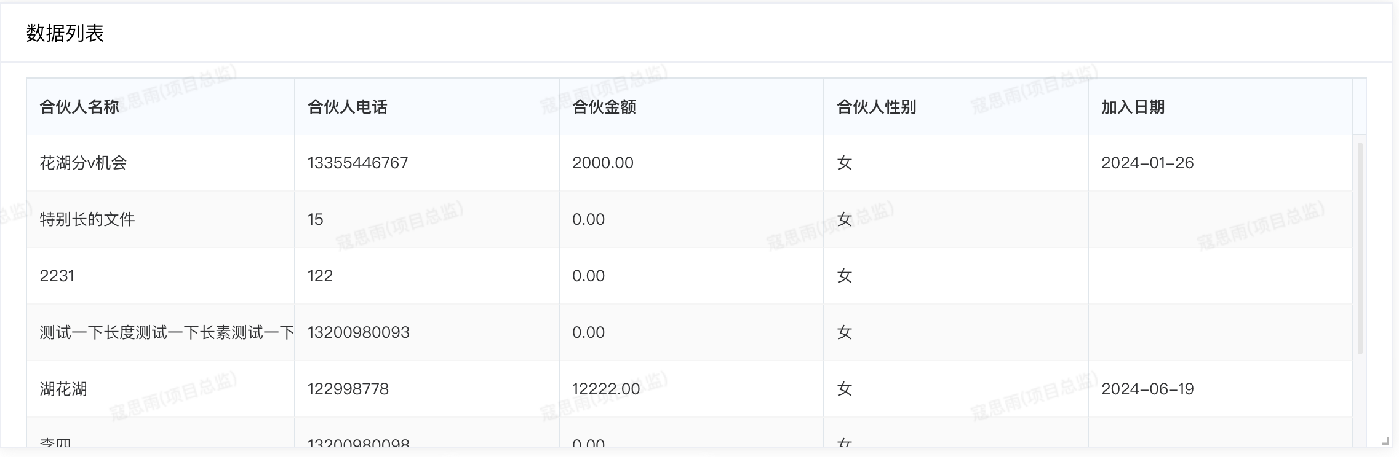Select the 合伙人性别 column header

click(x=877, y=107)
